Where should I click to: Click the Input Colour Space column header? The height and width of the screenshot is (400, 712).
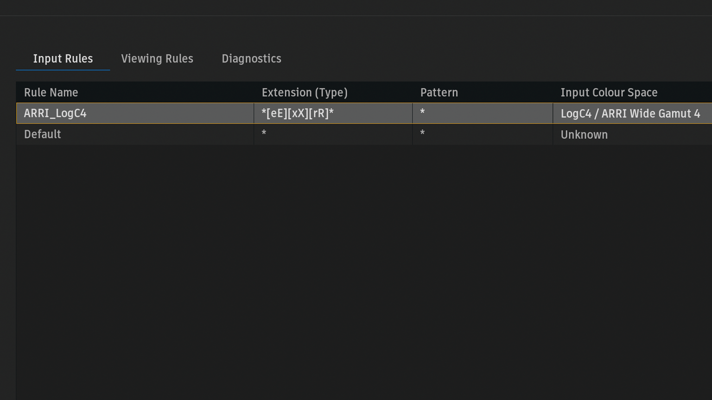(609, 93)
